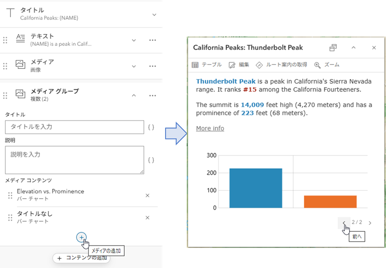
Task: Open the More info link
Action: [210, 128]
